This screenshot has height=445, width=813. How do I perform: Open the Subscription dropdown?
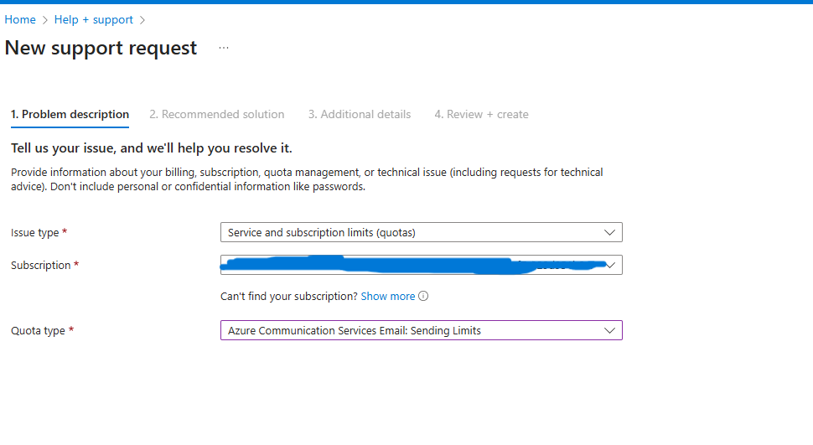[421, 265]
